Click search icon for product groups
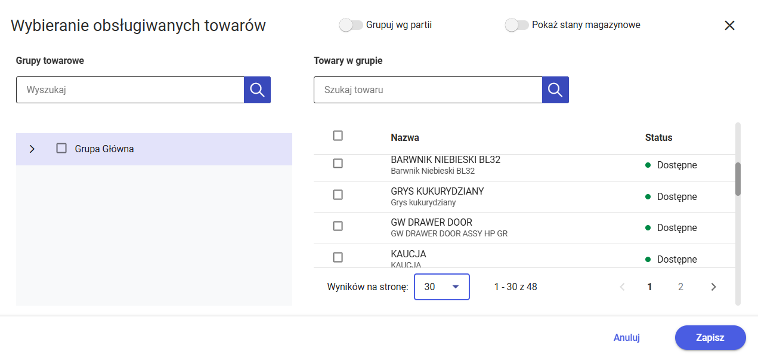758x354 pixels. [x=257, y=90]
